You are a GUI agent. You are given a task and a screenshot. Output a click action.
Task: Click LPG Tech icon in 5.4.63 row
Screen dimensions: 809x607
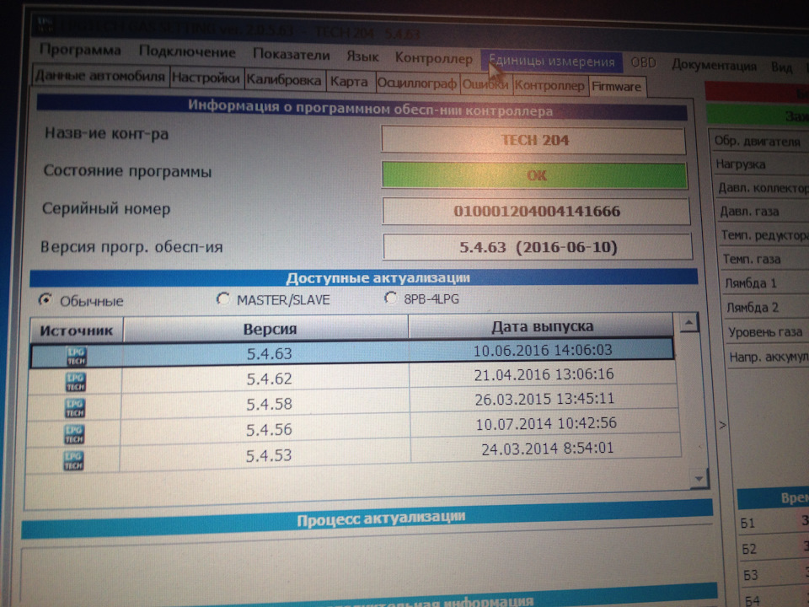pyautogui.click(x=77, y=356)
